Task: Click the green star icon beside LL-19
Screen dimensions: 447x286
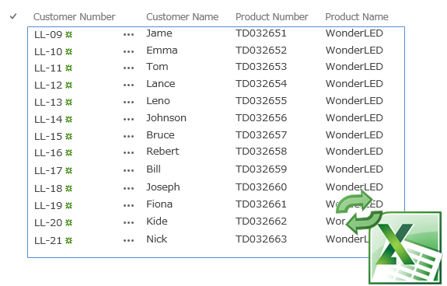Action: click(x=68, y=205)
